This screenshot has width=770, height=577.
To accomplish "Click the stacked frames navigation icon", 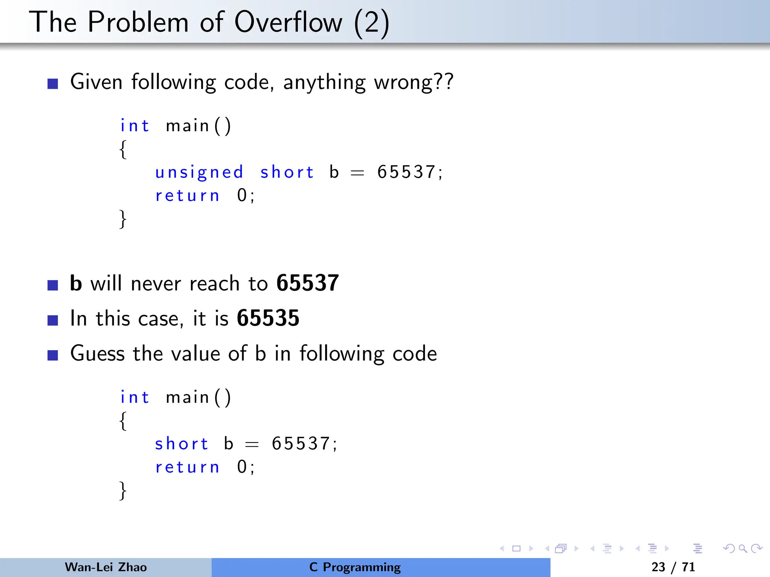I will 561,549.
